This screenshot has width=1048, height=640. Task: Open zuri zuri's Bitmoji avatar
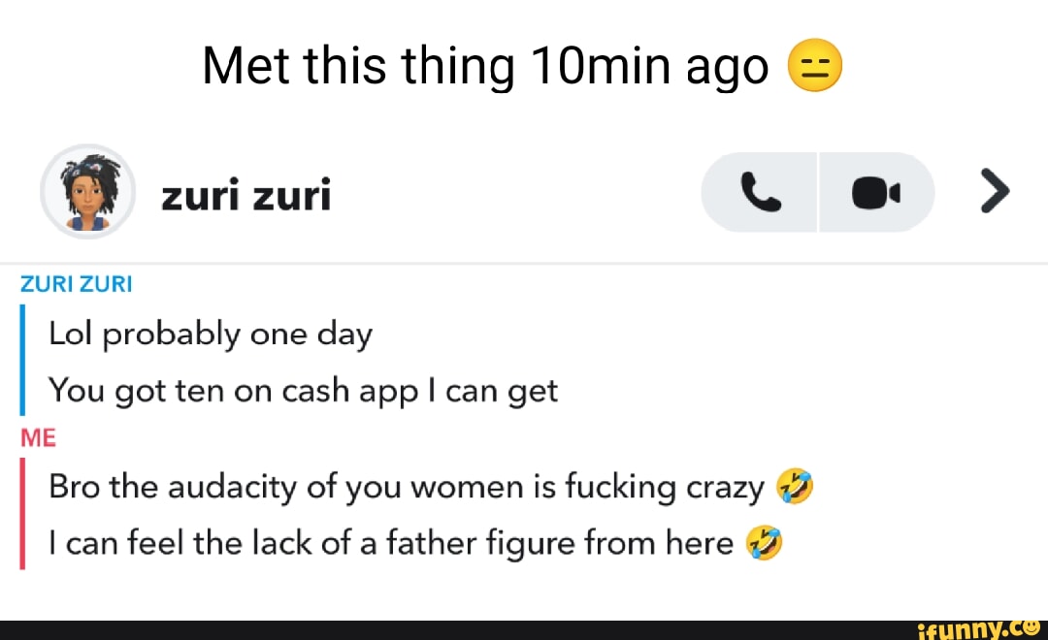[x=86, y=191]
